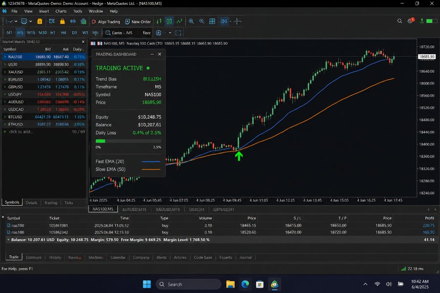Expand the NAS100 row in Market Watch
Image resolution: width=440 pixels, height=293 pixels.
pos(5,57)
